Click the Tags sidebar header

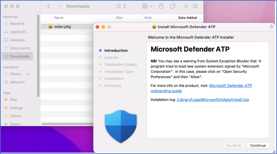coord(7,93)
